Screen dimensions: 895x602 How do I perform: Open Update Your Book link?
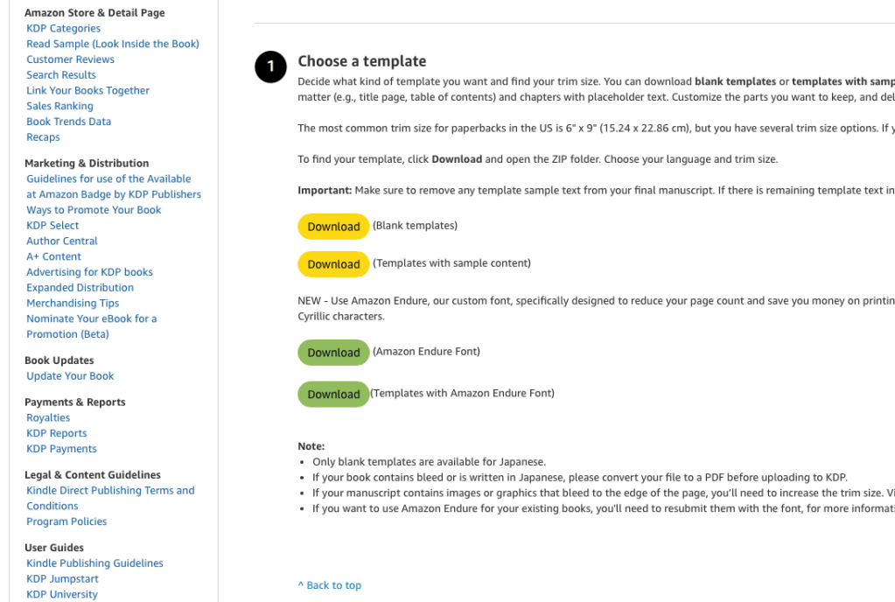[x=70, y=376]
